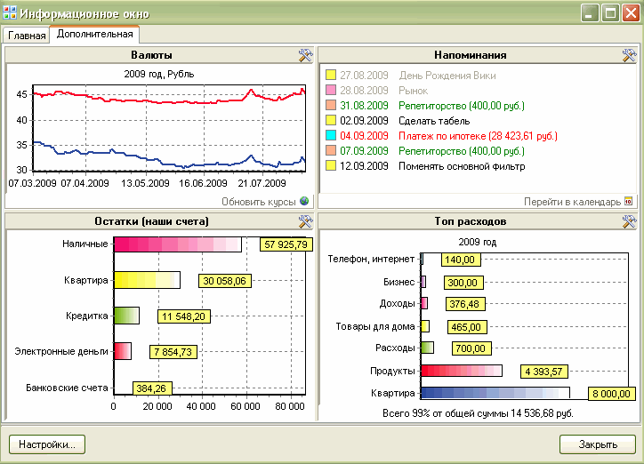Click tools icon in Топ расходов header

[629, 220]
